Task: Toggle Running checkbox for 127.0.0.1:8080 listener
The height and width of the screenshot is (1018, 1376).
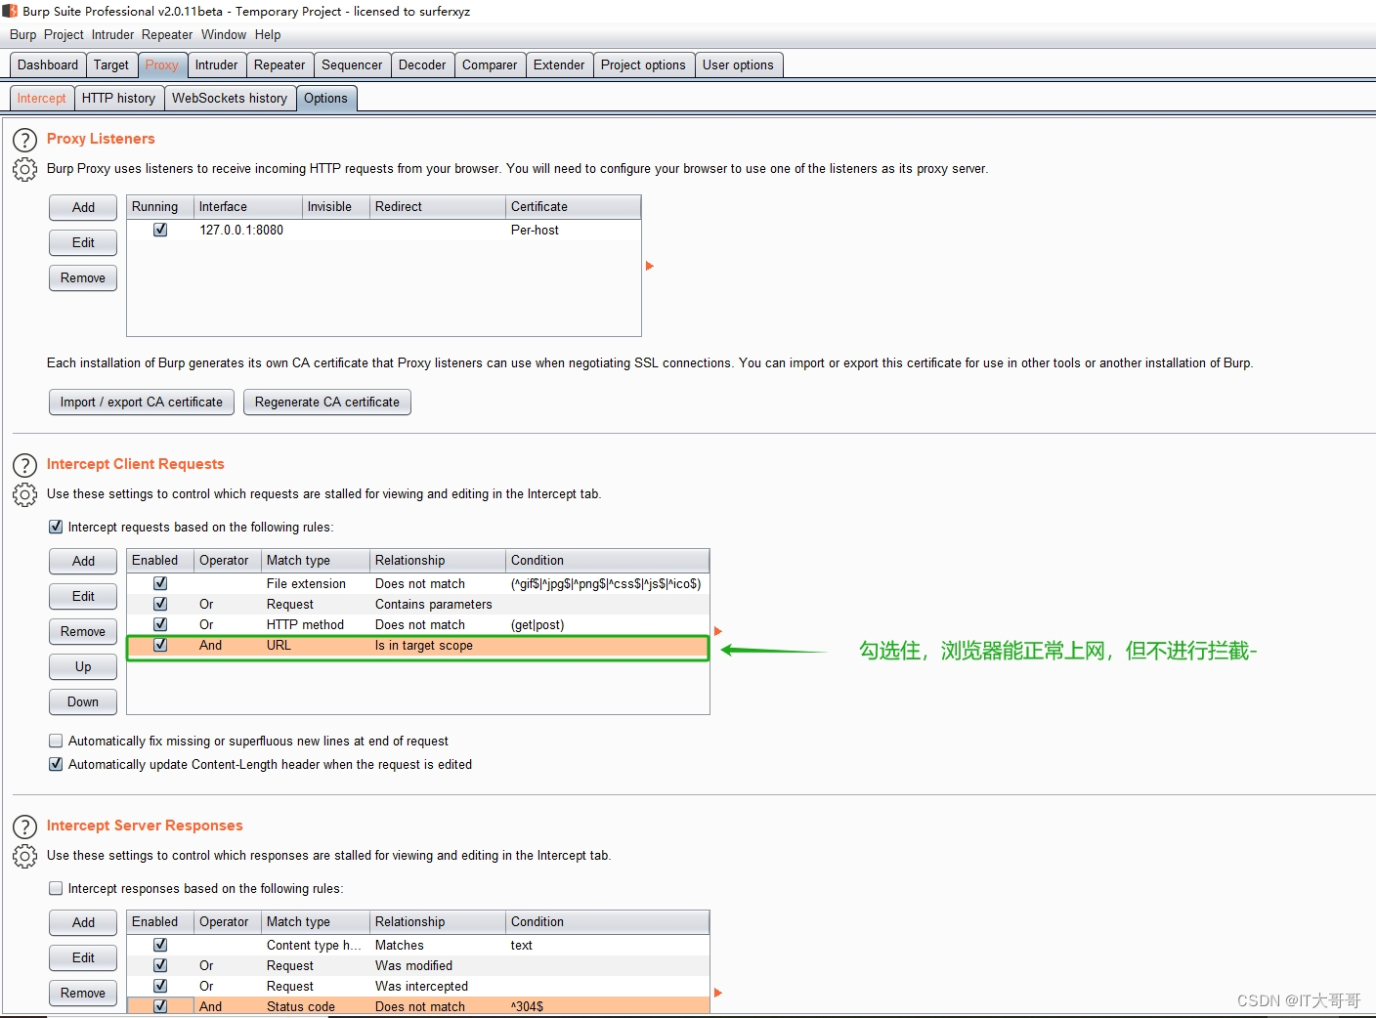Action: pyautogui.click(x=160, y=230)
